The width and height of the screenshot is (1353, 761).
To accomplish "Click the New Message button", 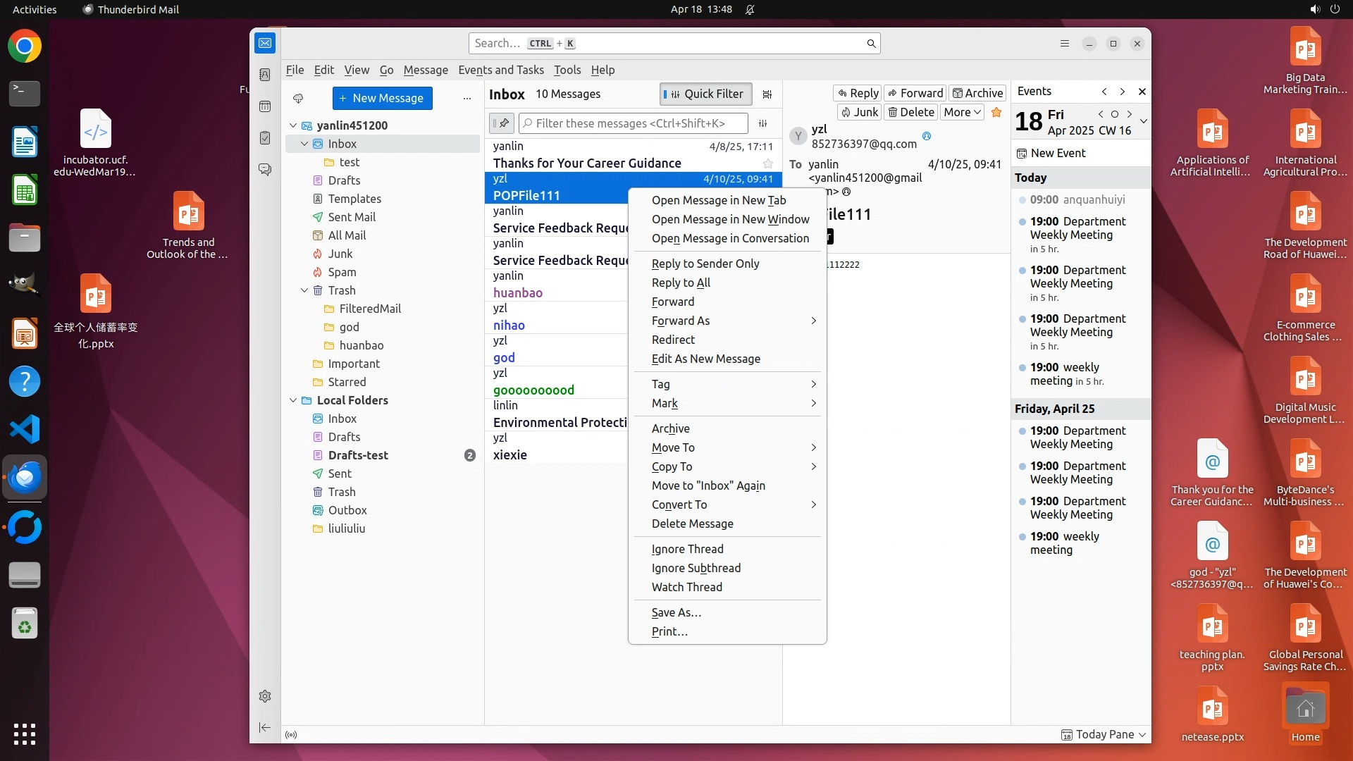I will tap(382, 99).
